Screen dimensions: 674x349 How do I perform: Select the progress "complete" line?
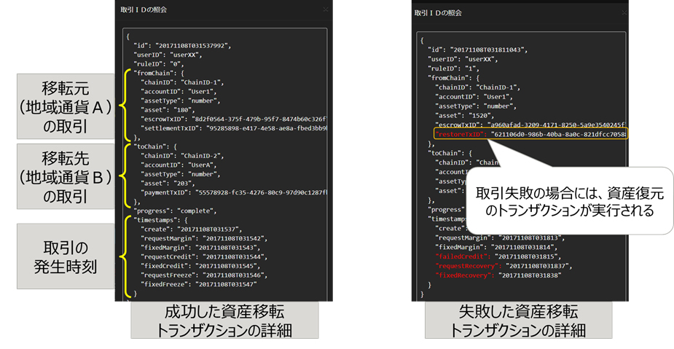coord(171,211)
